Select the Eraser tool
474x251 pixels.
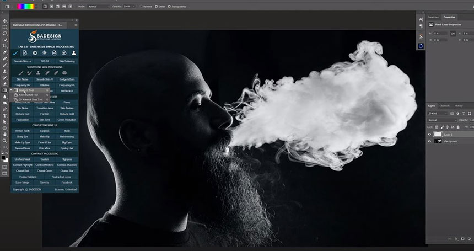(4, 84)
